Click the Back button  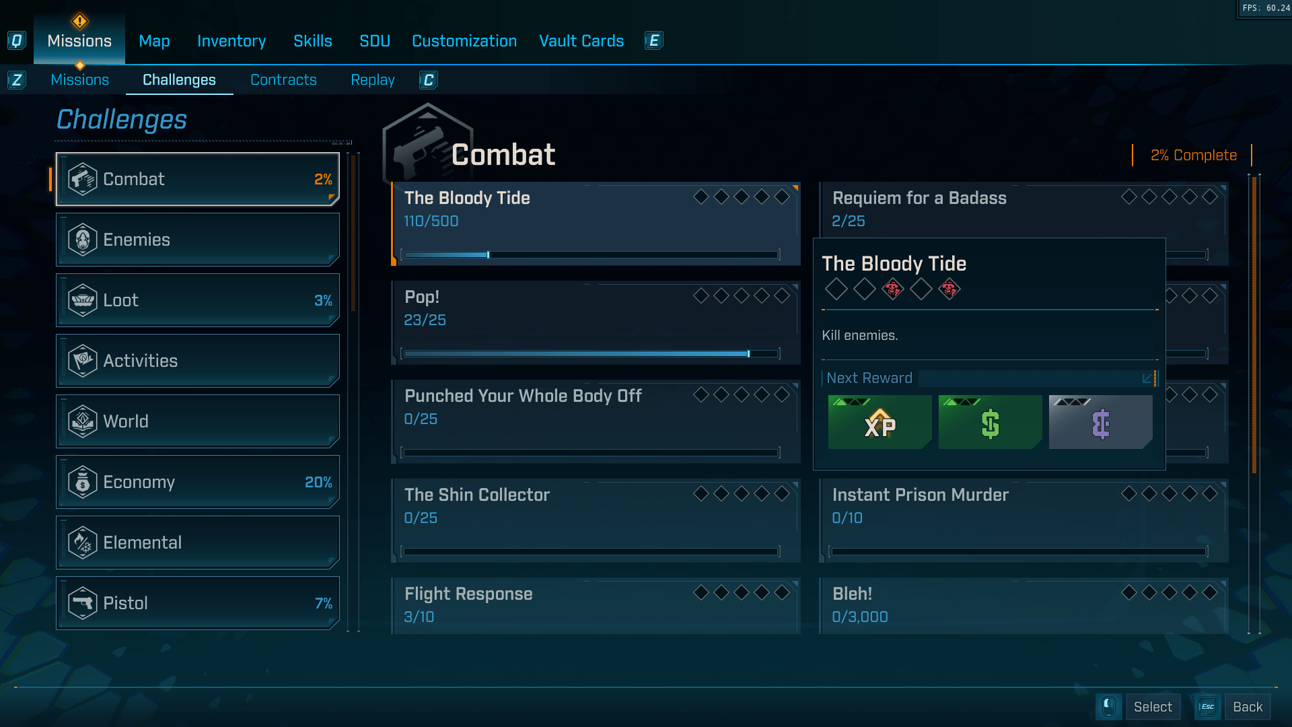point(1248,707)
